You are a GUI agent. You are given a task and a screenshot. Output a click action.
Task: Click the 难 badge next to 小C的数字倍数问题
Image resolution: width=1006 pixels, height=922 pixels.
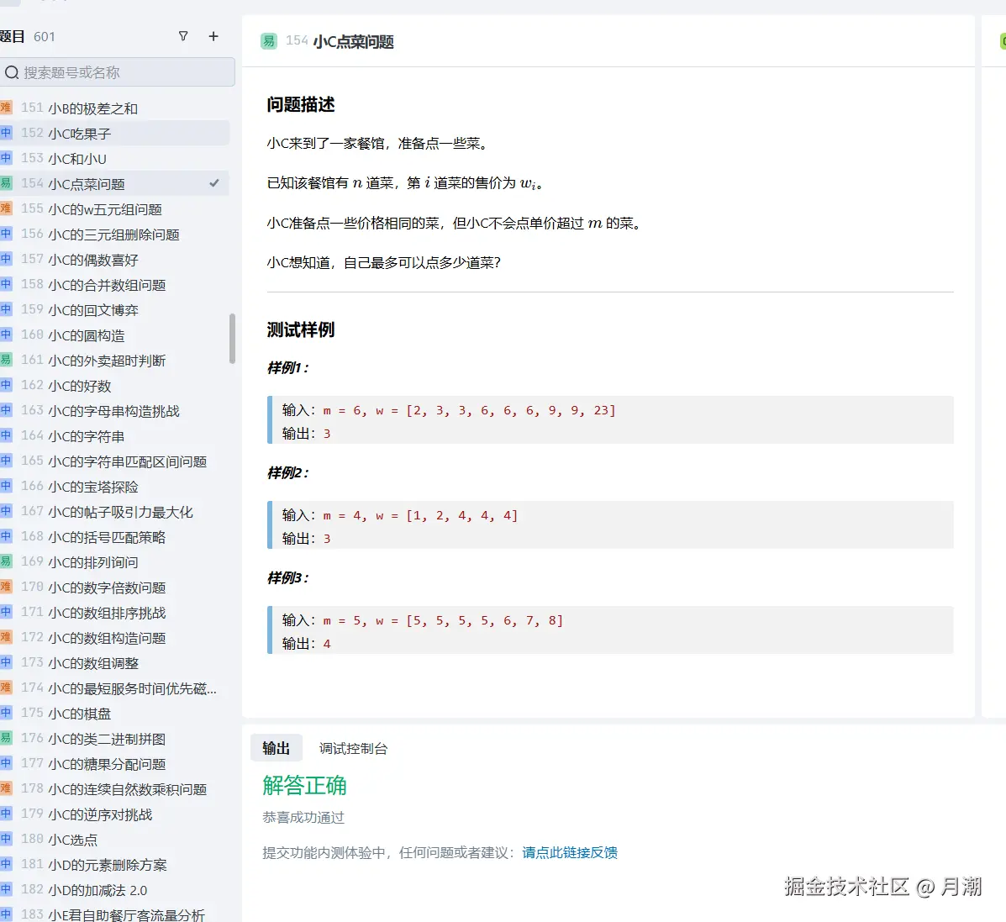pyautogui.click(x=8, y=587)
